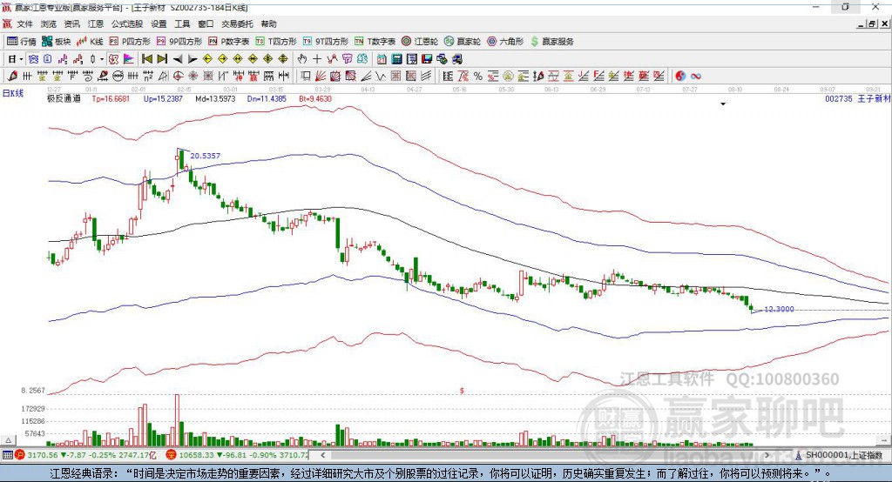Open the 设置 menu

(159, 23)
